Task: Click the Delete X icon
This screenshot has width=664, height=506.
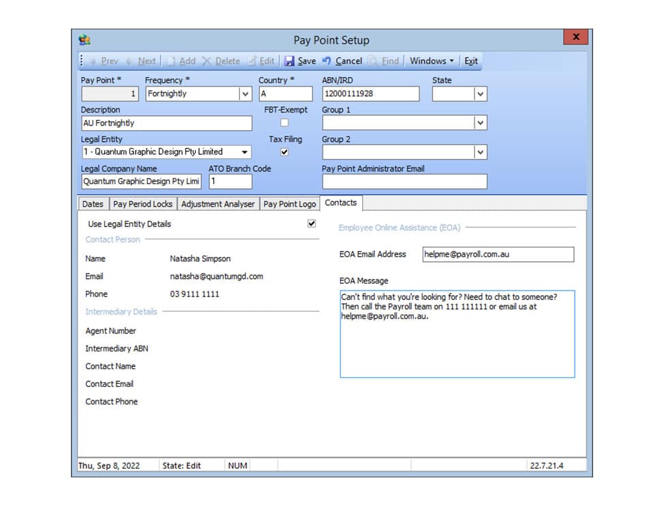Action: [207, 61]
